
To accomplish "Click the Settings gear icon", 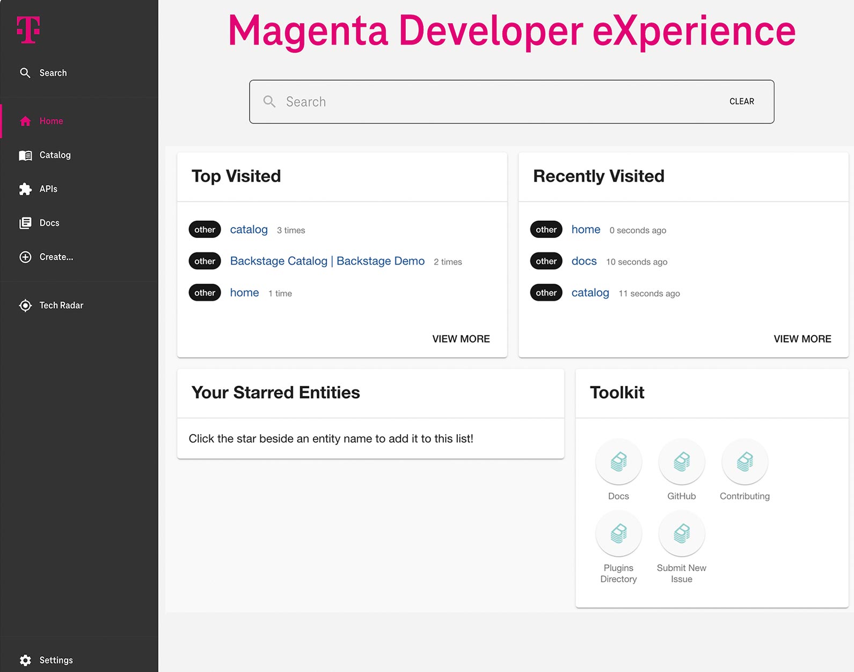I will click(25, 660).
